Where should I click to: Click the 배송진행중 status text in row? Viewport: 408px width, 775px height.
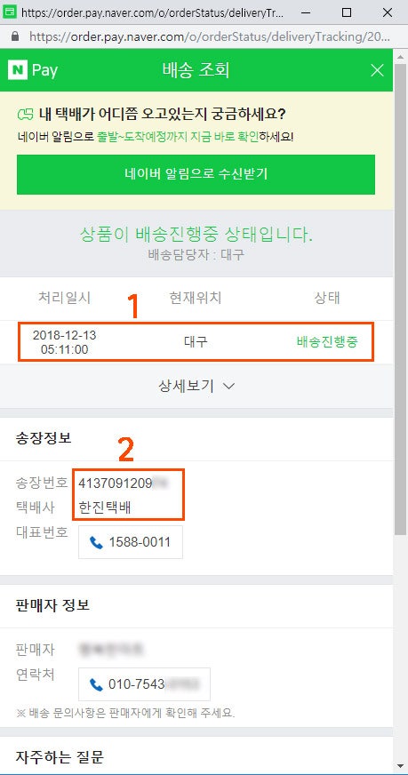(327, 341)
